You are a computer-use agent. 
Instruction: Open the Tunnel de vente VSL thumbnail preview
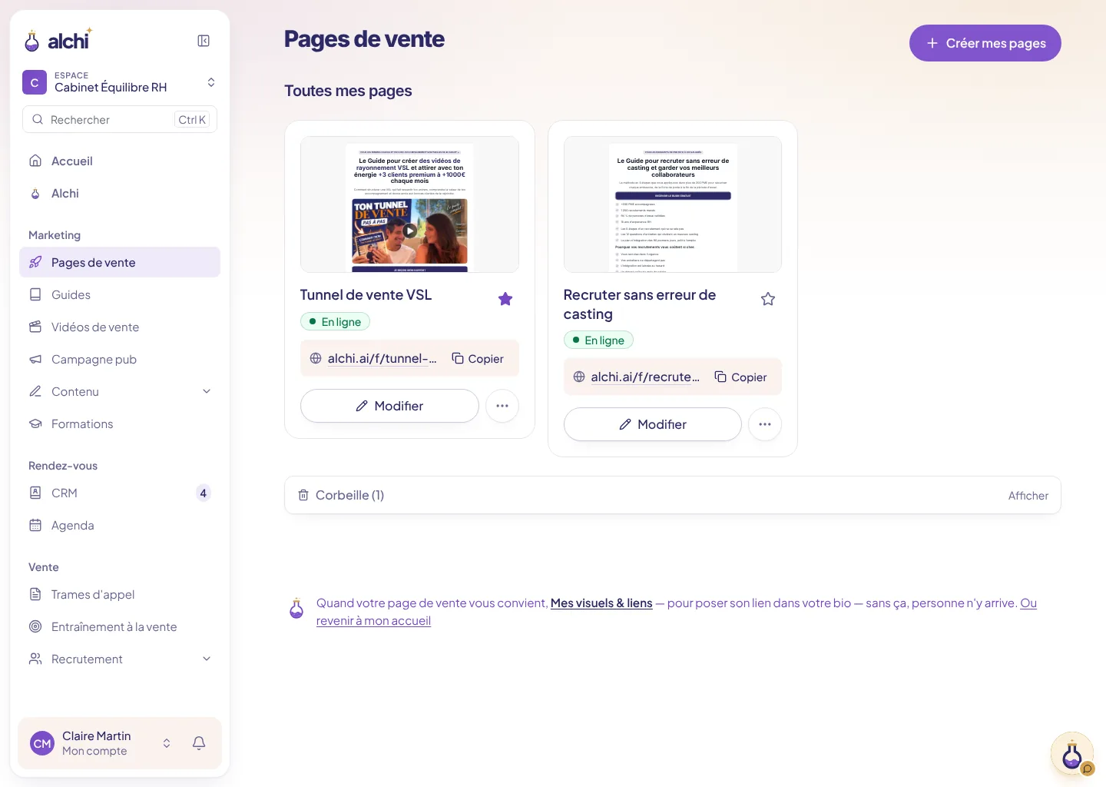pyautogui.click(x=409, y=204)
